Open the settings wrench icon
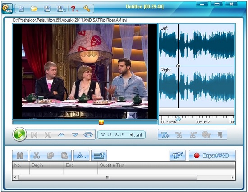The image size is (248, 192). [87, 9]
